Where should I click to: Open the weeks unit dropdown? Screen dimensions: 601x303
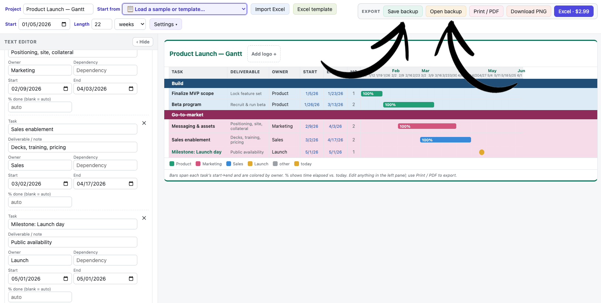[x=130, y=24]
